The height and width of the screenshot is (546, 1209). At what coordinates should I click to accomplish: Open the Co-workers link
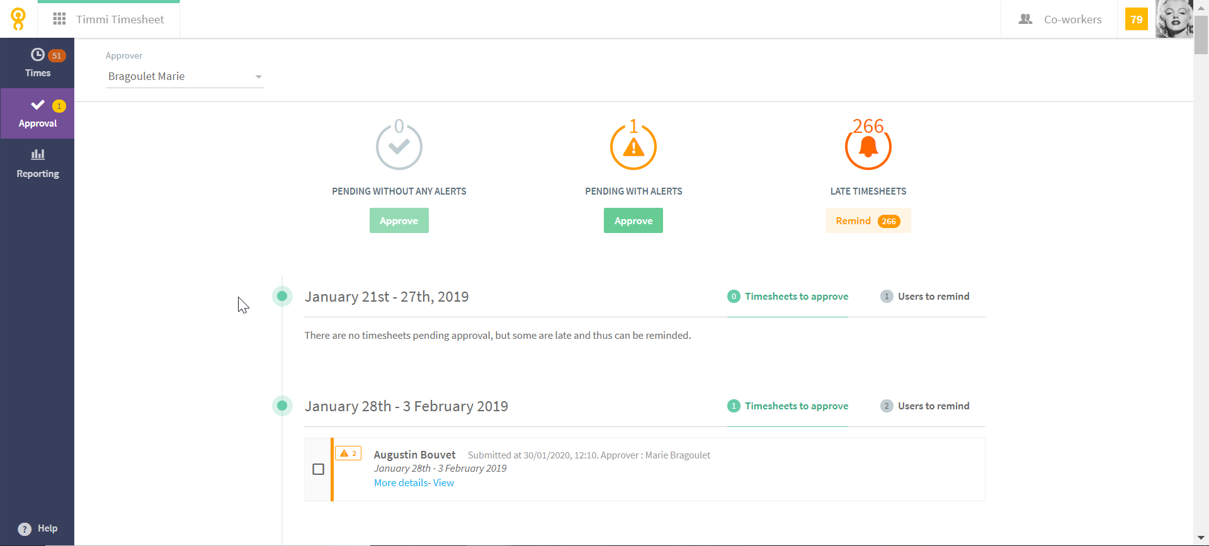click(x=1072, y=20)
